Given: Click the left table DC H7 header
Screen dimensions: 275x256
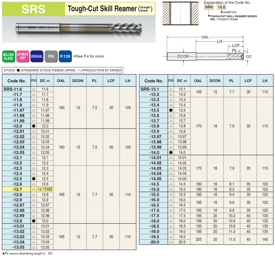Looking at the screenshot, I should pos(45,81).
